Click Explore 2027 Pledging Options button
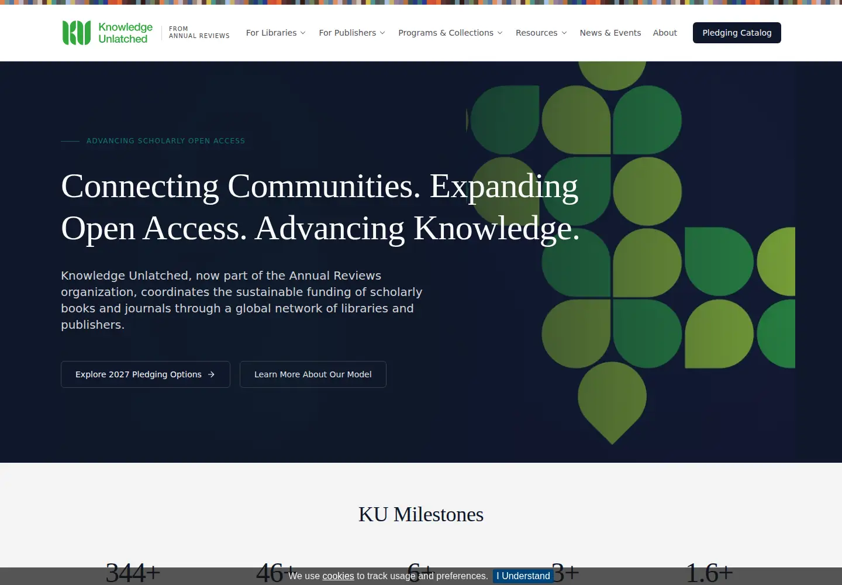842x585 pixels. (146, 374)
